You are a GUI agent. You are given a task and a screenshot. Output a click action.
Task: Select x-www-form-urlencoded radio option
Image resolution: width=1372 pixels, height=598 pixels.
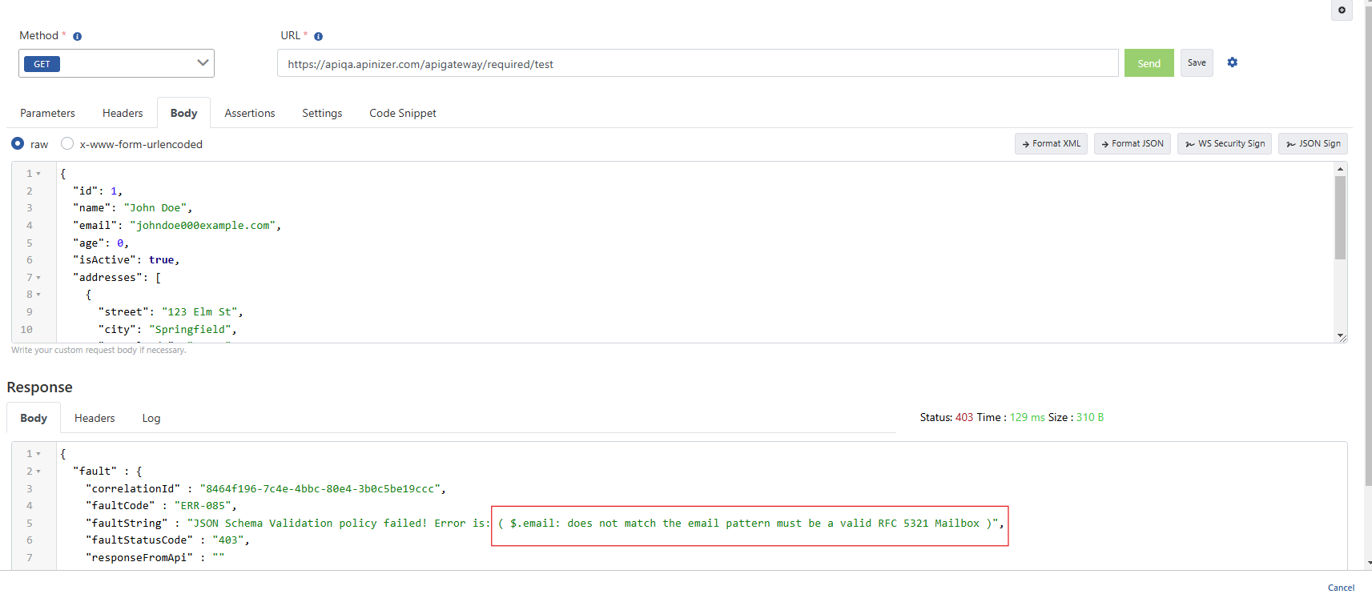[x=67, y=144]
